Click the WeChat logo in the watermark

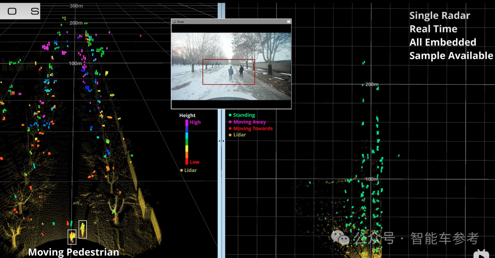341,237
